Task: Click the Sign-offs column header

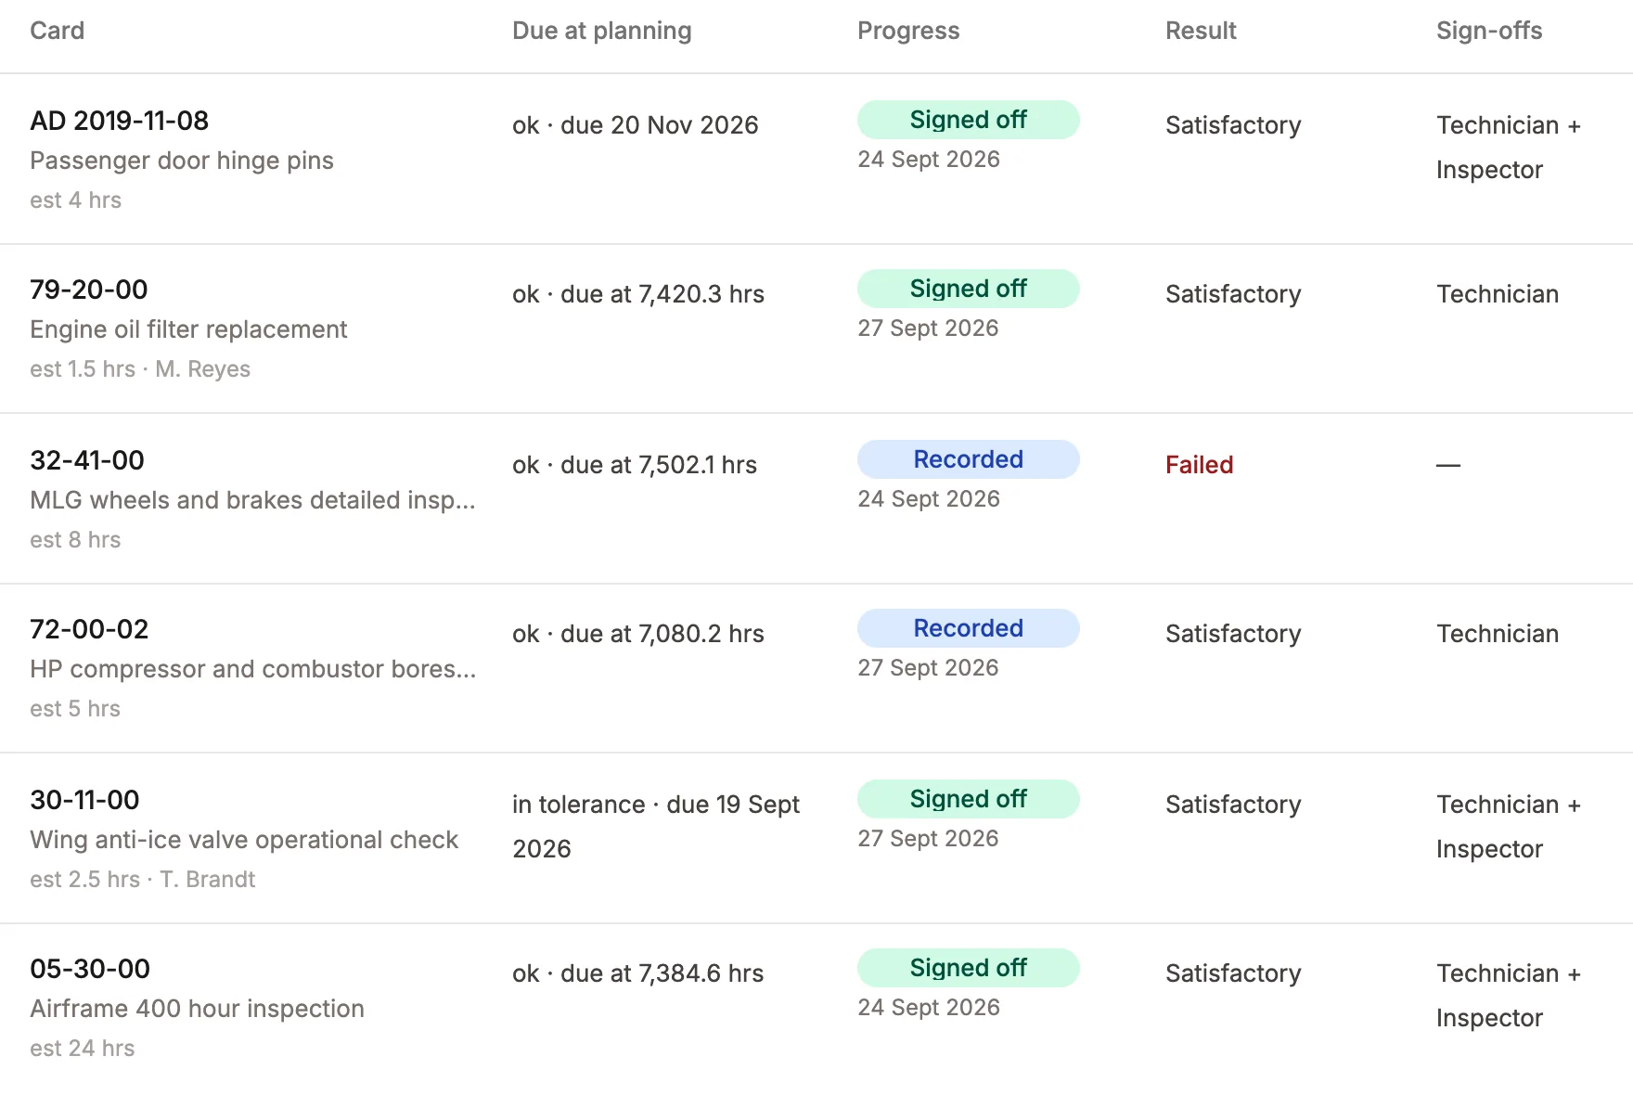Action: coord(1489,31)
